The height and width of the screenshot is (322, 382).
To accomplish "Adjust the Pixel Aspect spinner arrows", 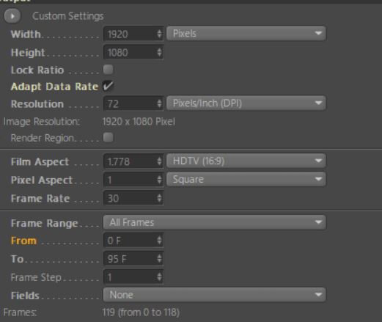I will pyautogui.click(x=159, y=180).
